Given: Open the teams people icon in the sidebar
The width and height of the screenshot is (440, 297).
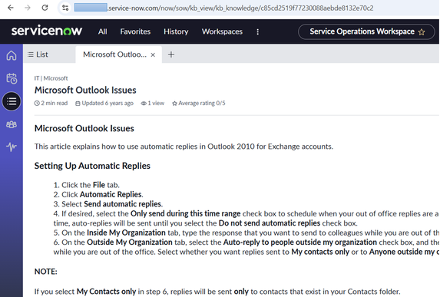Looking at the screenshot, I should (12, 124).
